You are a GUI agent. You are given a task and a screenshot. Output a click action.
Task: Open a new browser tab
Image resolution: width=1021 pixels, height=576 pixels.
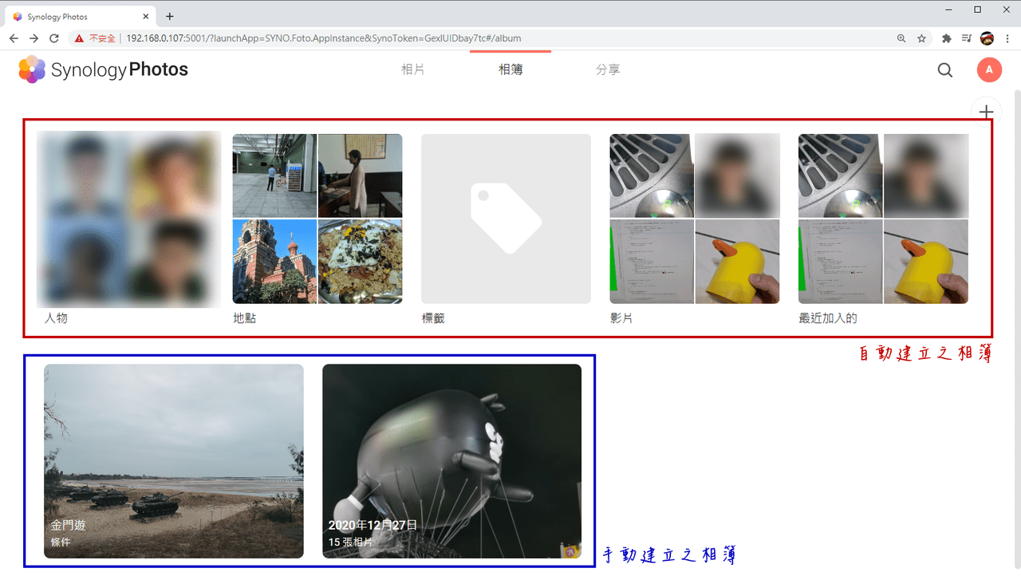(170, 16)
